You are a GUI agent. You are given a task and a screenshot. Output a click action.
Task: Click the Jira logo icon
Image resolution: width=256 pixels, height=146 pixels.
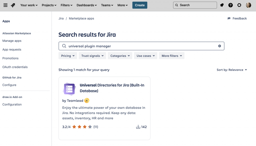(13, 5)
